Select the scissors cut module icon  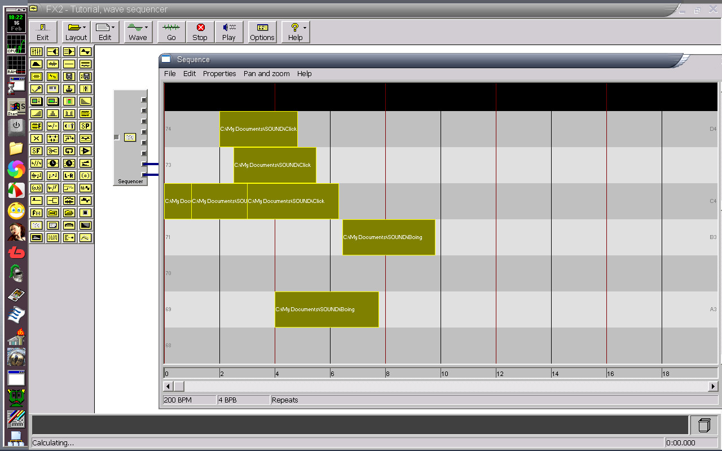tap(53, 151)
